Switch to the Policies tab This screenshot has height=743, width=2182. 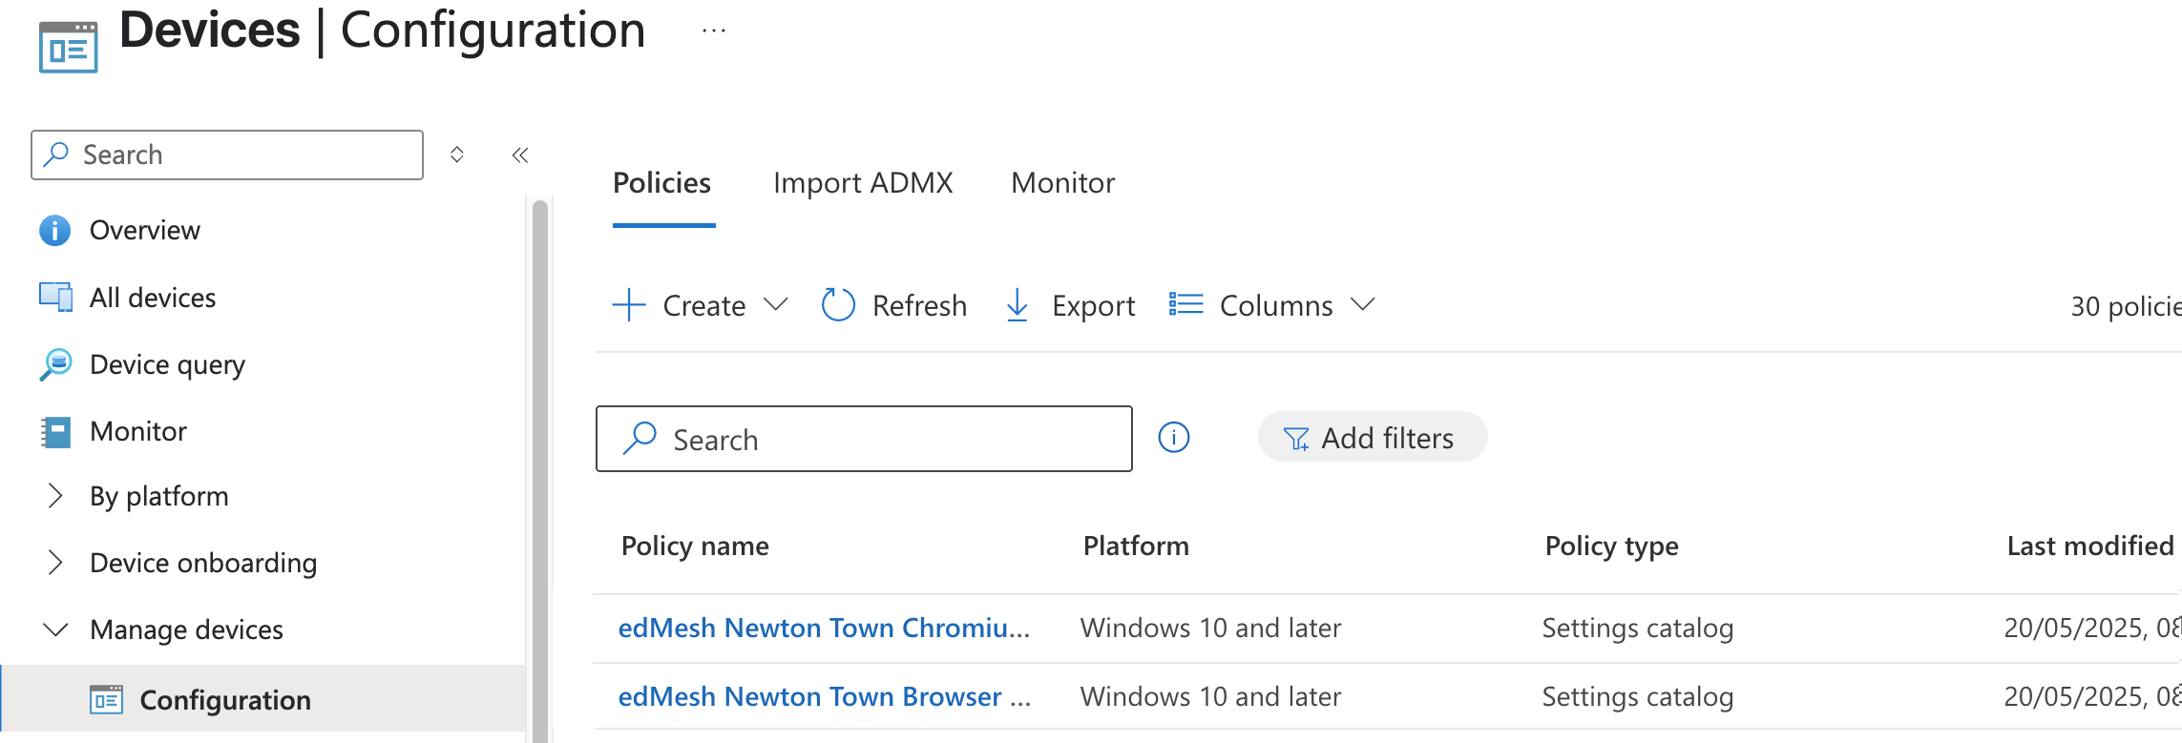pyautogui.click(x=662, y=183)
